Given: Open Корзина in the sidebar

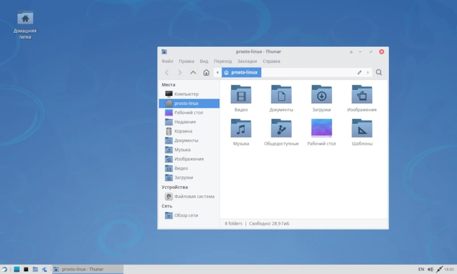Looking at the screenshot, I should click(x=189, y=131).
